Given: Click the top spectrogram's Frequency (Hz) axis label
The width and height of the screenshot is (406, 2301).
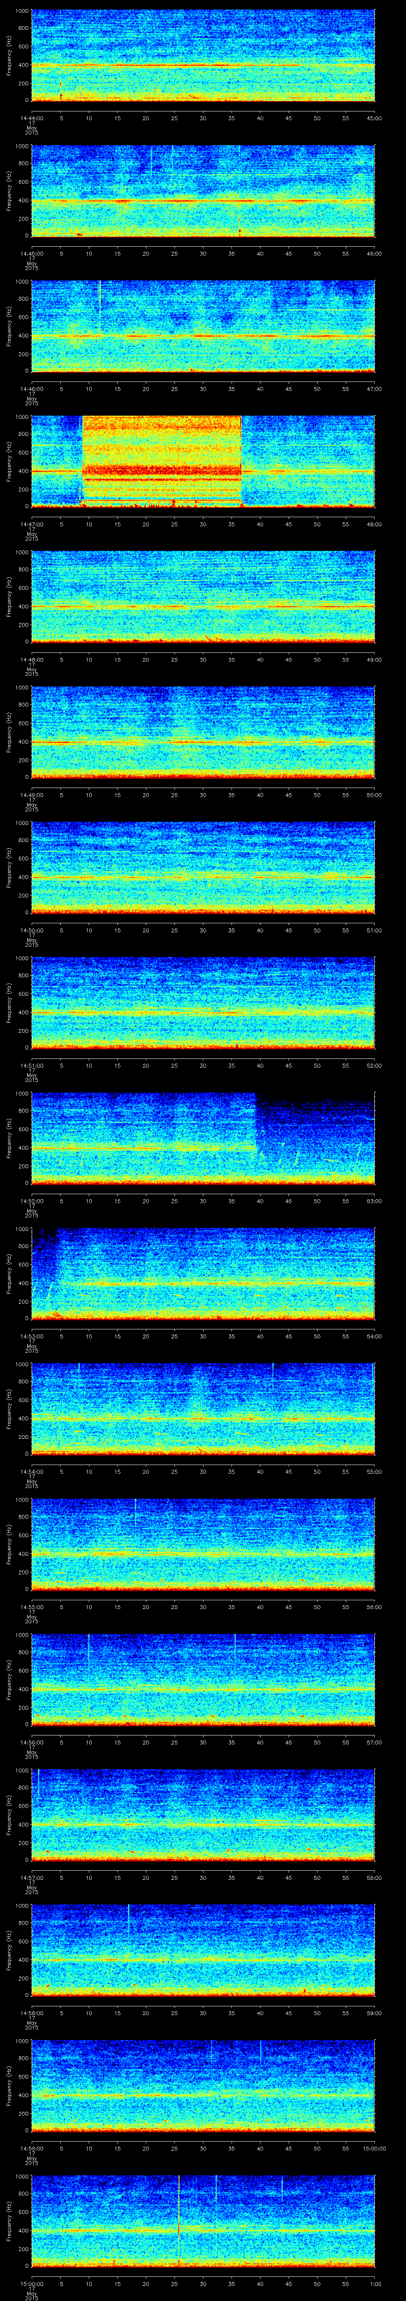Looking at the screenshot, I should pos(9,56).
